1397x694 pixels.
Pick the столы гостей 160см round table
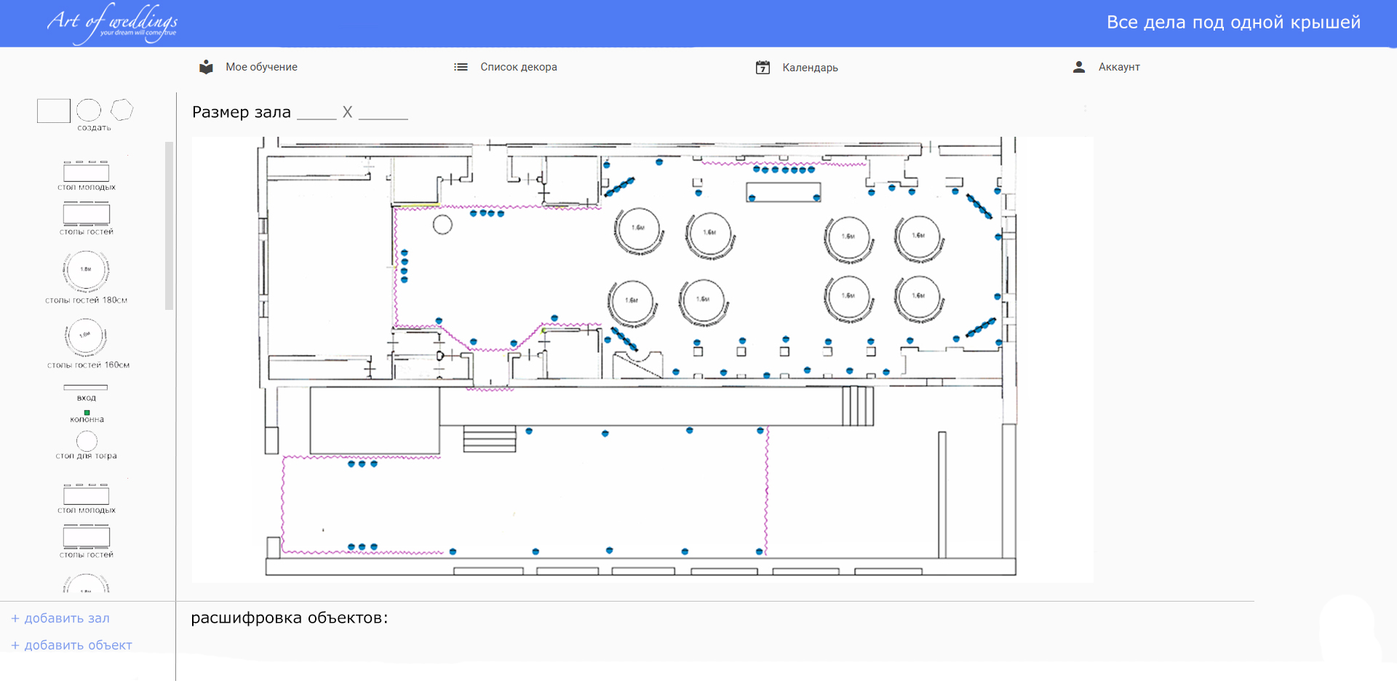point(86,337)
